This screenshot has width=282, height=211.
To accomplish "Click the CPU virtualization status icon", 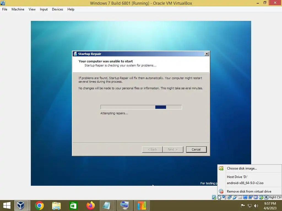I will click(256, 197).
